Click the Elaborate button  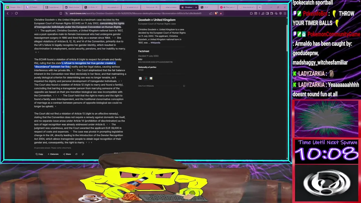[53, 154]
